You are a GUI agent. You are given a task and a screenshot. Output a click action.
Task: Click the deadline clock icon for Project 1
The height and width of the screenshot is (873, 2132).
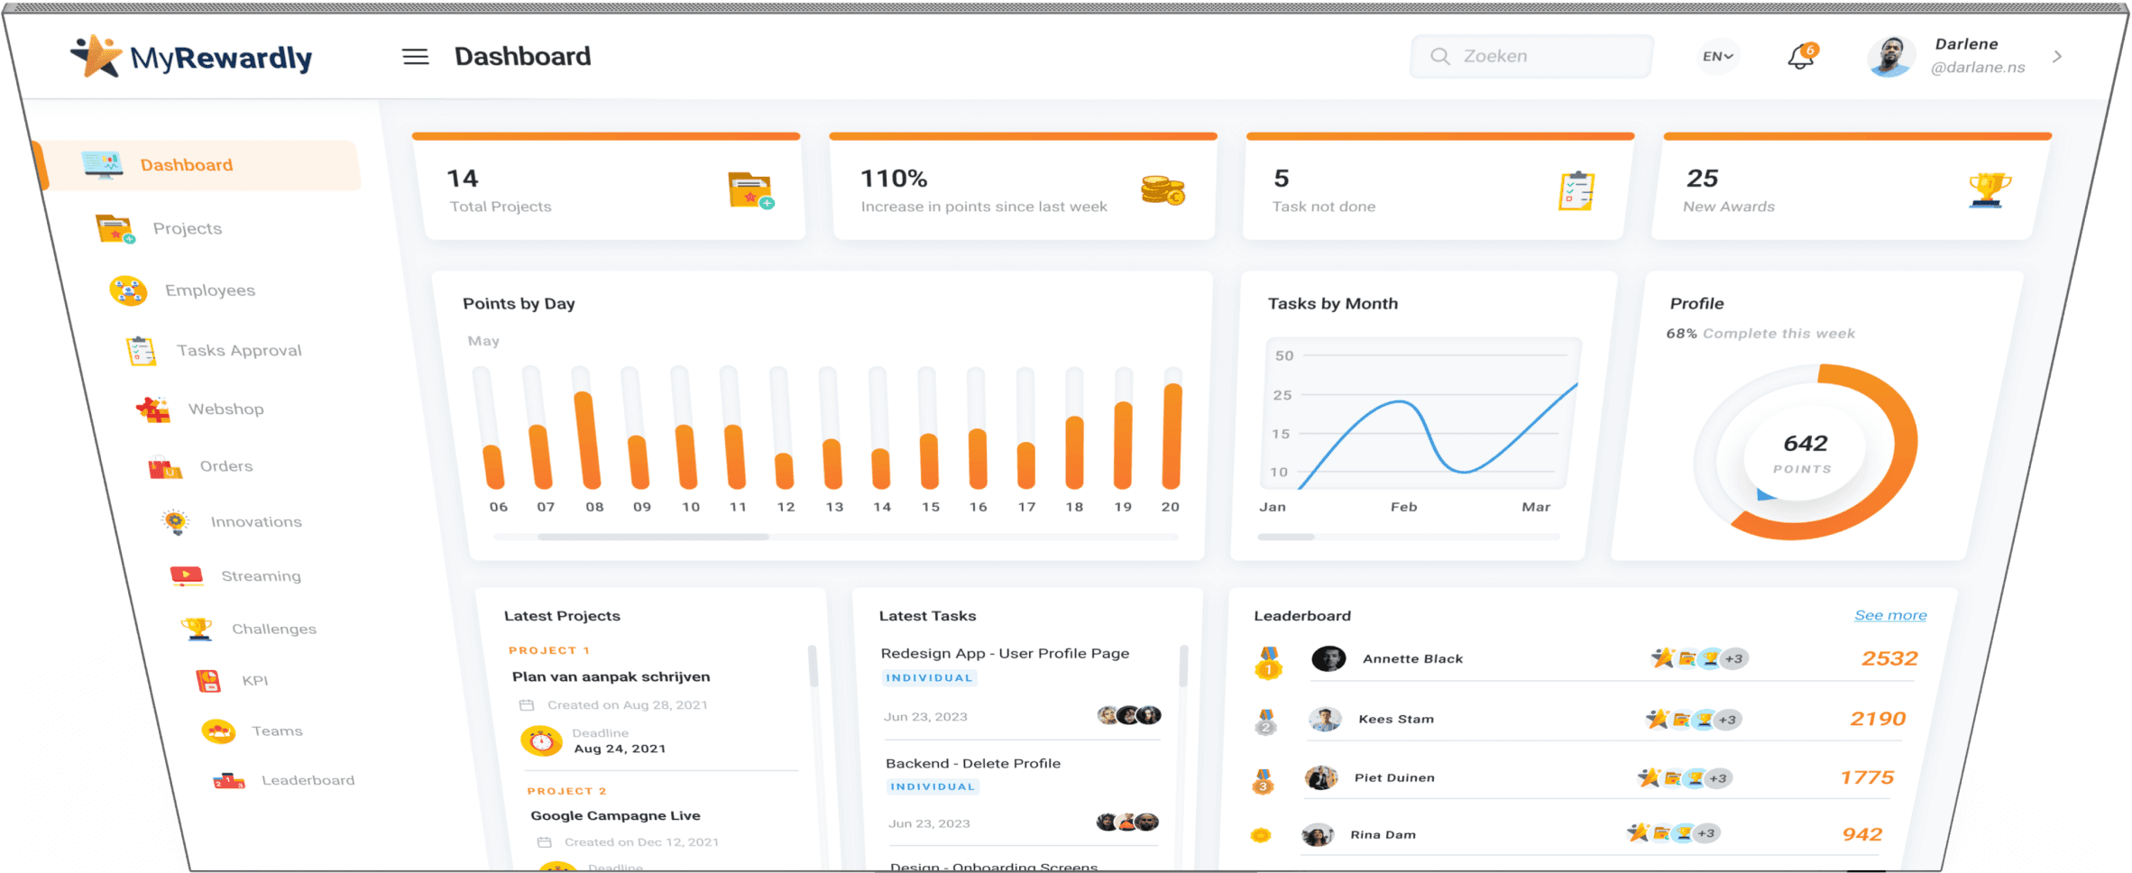coord(540,740)
